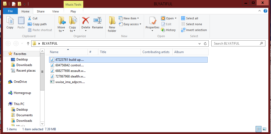Click the Copy icon in Clipboard group
271x134 pixels.
click(x=10, y=20)
